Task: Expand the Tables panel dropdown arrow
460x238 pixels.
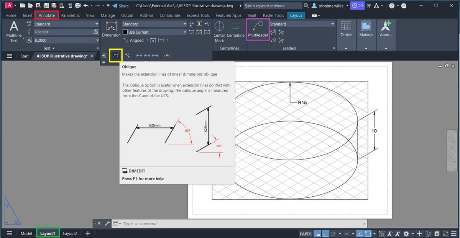Action: click(346, 48)
